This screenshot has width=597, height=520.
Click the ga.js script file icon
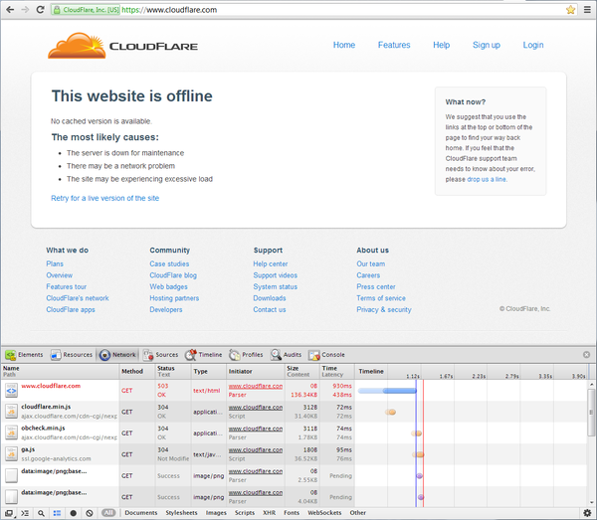click(11, 454)
